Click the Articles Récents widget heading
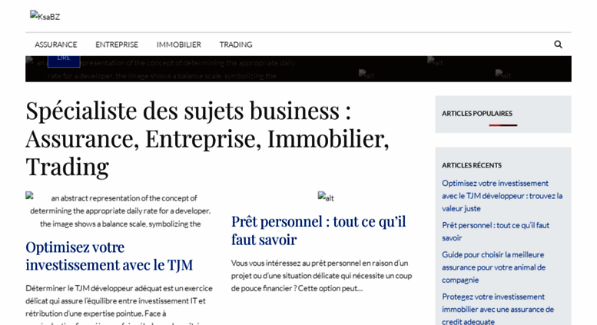This screenshot has height=325, width=597. (x=472, y=165)
